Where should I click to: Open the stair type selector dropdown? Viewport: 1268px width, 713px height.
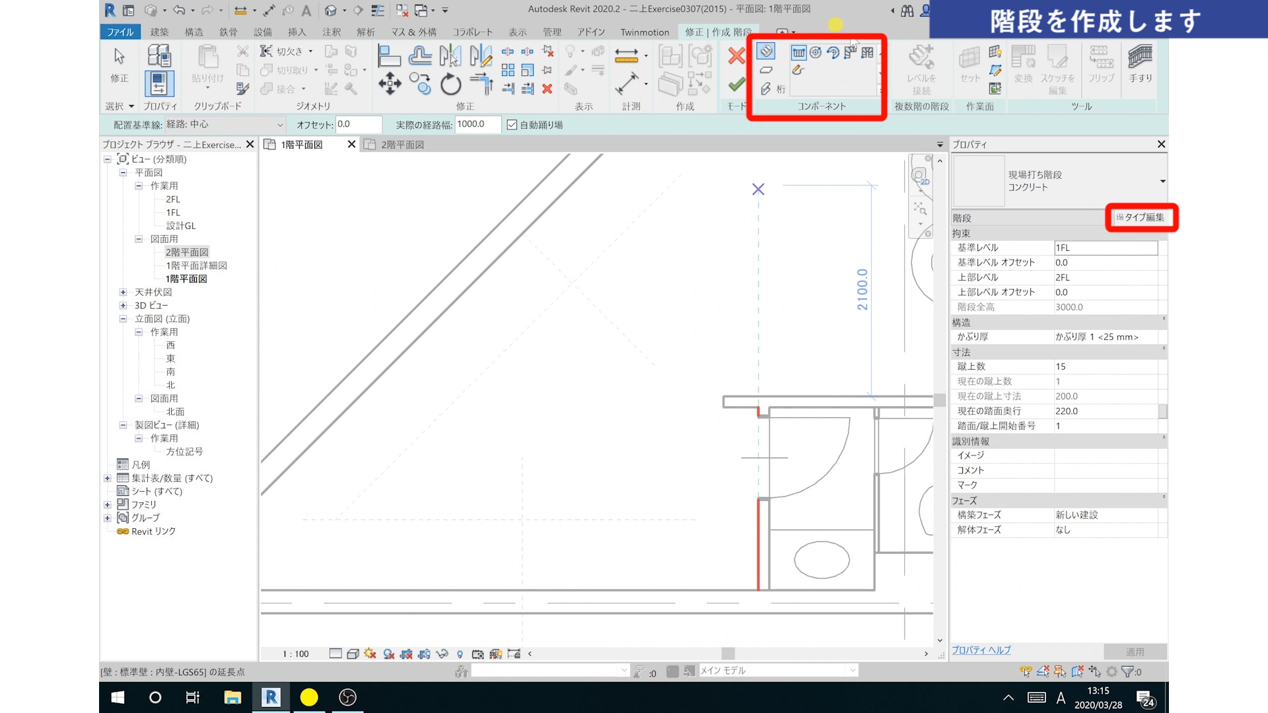[x=1162, y=181]
